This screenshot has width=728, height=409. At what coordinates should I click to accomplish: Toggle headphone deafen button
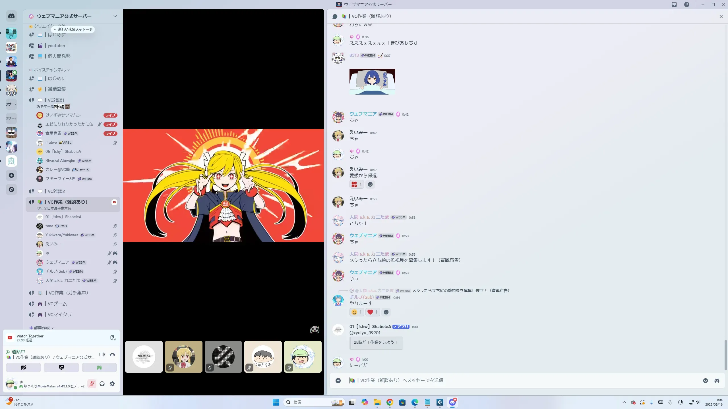pos(102,384)
